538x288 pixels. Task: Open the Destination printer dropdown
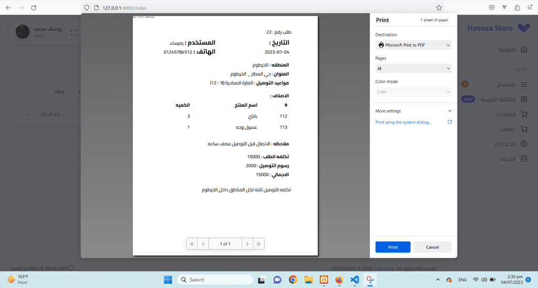pos(413,45)
